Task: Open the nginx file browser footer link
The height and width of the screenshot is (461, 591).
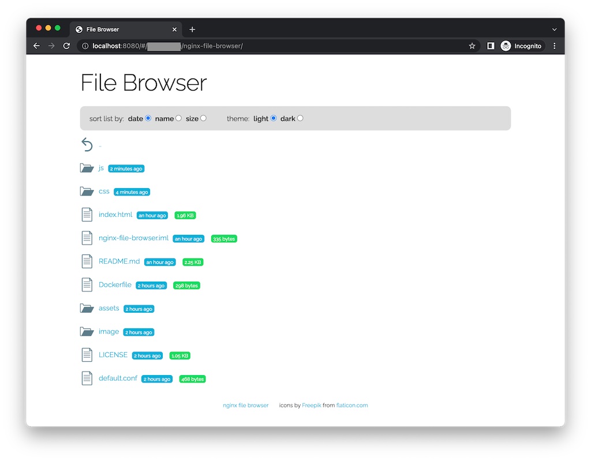Action: pos(246,405)
